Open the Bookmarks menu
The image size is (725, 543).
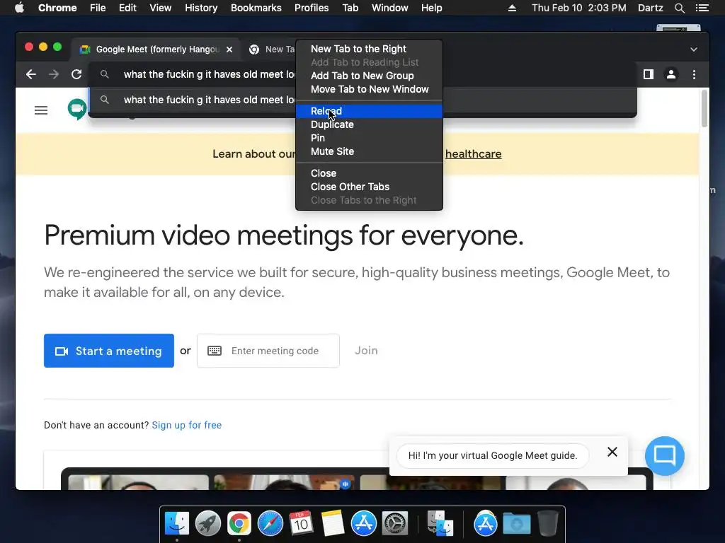(256, 8)
